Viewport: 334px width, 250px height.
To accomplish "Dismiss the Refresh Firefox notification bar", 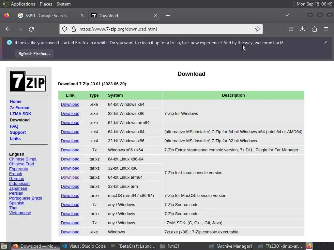I will pyautogui.click(x=326, y=42).
